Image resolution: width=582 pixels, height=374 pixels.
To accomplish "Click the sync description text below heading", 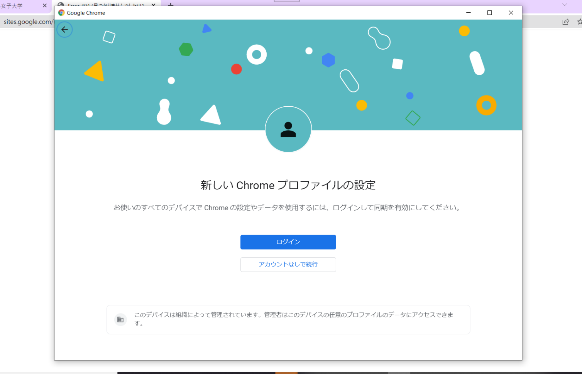I will (287, 208).
